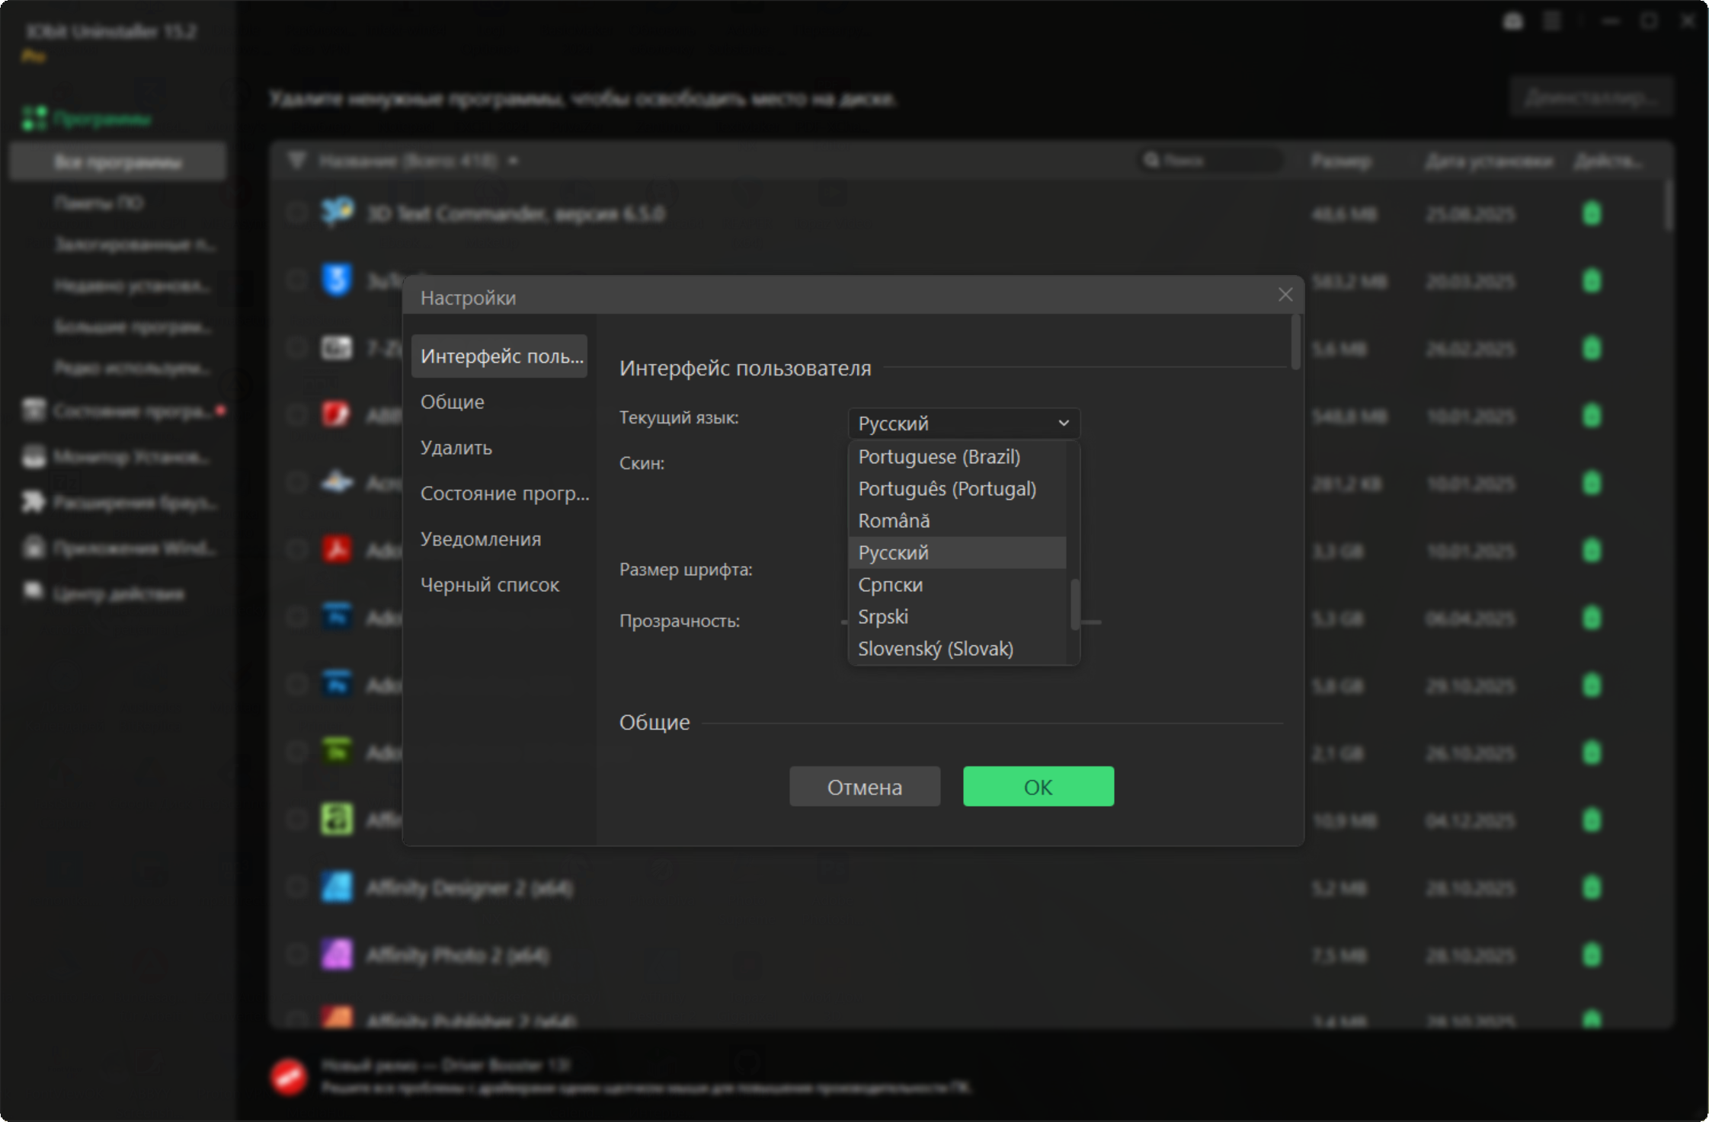1709x1122 pixels.
Task: Close the Настройки dialog with X
Action: [x=1285, y=295]
